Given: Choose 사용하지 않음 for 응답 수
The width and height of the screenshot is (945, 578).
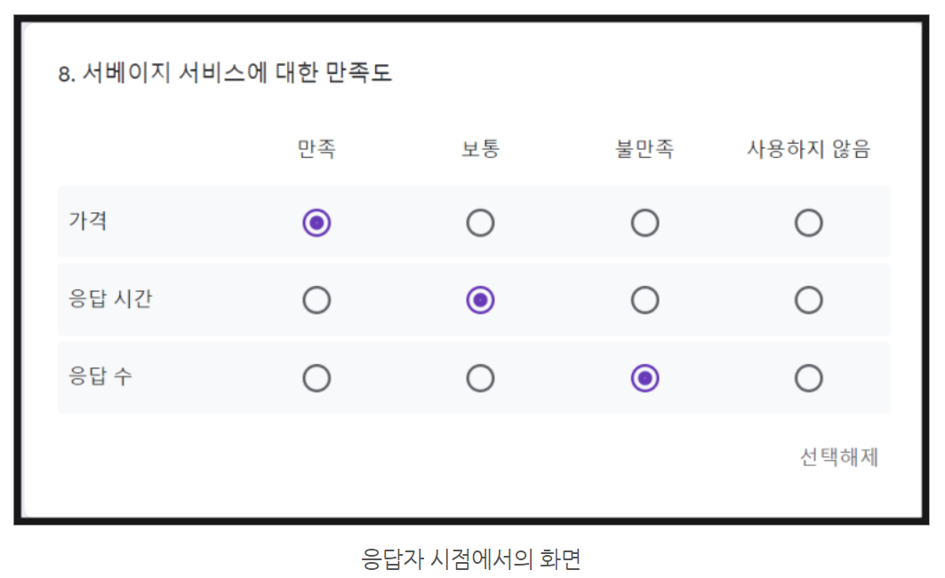Looking at the screenshot, I should click(x=809, y=378).
